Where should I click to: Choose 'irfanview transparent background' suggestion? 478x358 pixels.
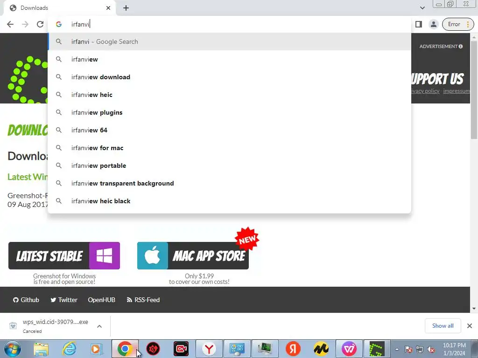pyautogui.click(x=229, y=183)
